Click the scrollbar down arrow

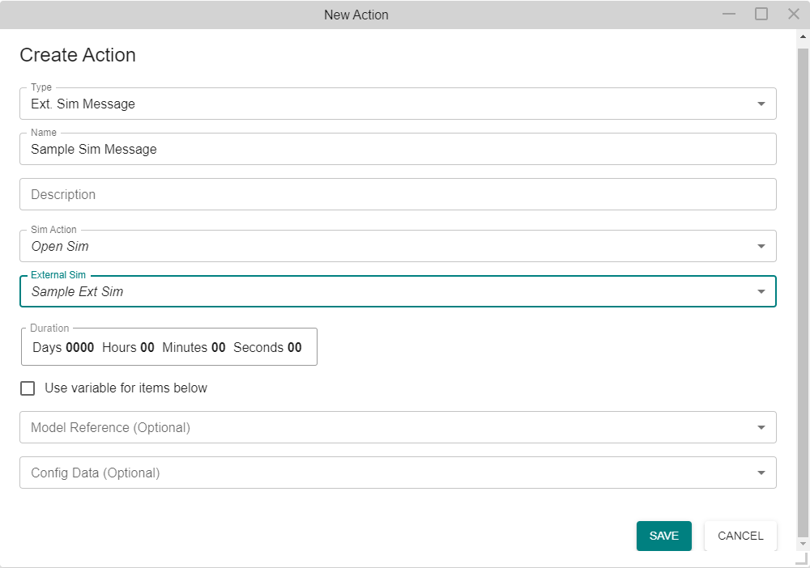tap(803, 544)
